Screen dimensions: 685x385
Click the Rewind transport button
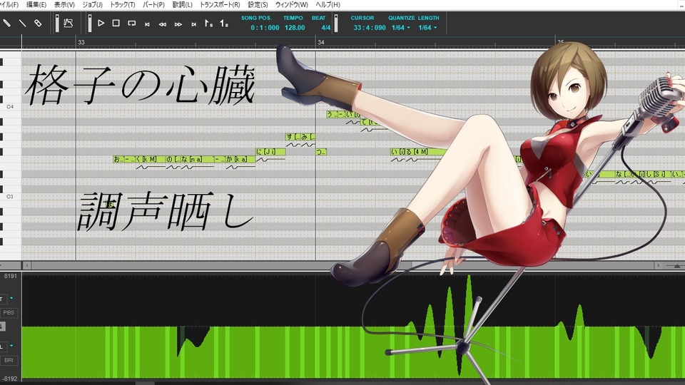pos(163,24)
